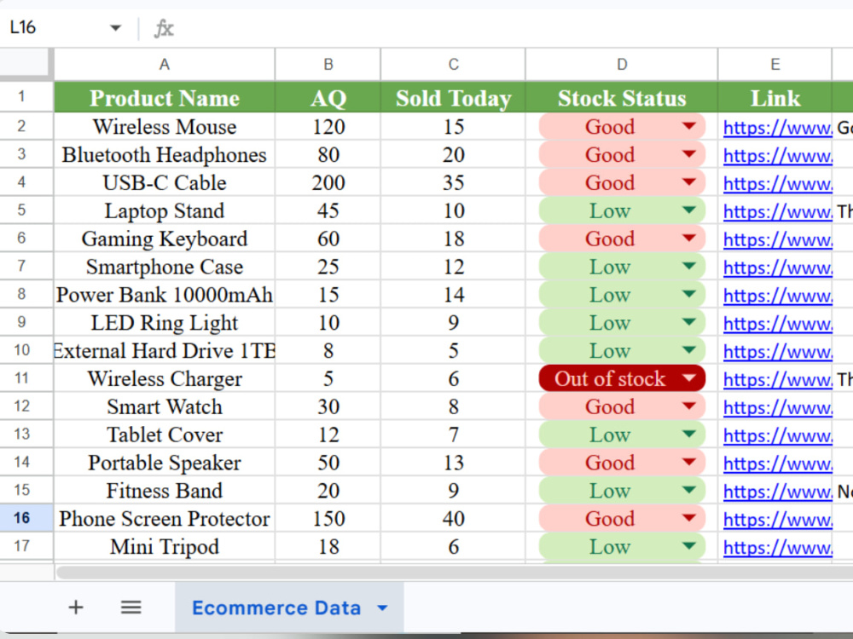Image resolution: width=853 pixels, height=639 pixels.
Task: Open Ecommerce Data tab options arrow
Action: (382, 607)
